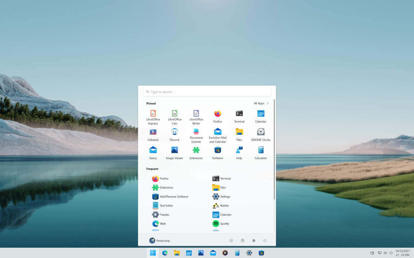Launch Celluloid video player
Image resolution: width=414 pixels, height=258 pixels.
pos(153,135)
